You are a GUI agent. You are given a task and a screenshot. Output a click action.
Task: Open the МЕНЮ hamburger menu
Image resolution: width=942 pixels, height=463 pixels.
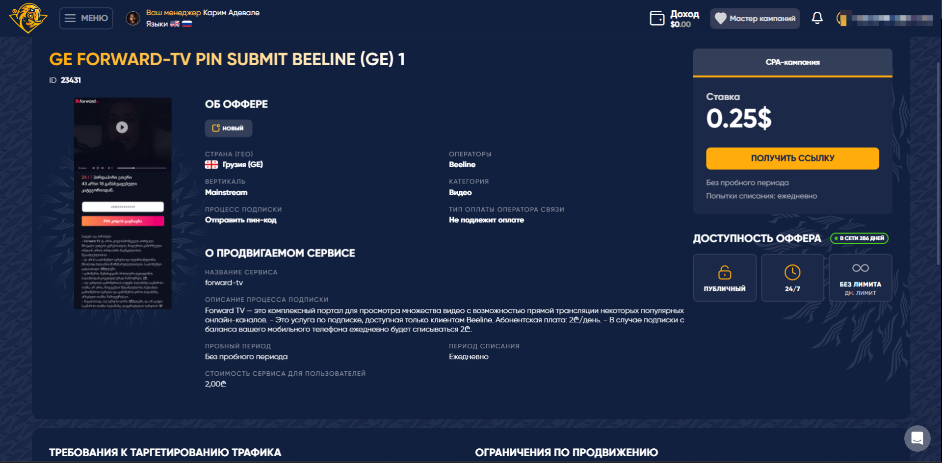coord(86,18)
